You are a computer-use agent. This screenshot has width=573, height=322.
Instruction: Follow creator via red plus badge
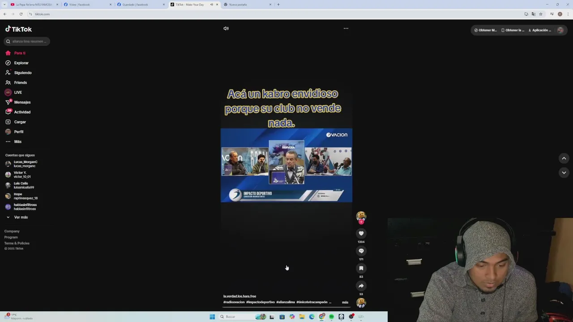click(361, 222)
